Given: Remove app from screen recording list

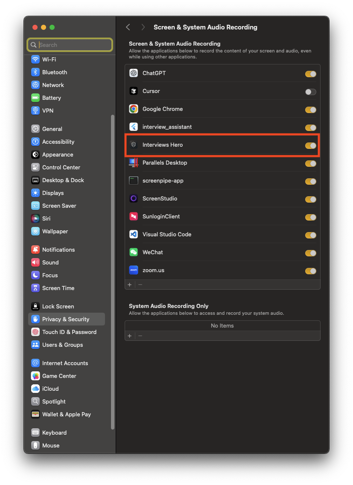Looking at the screenshot, I should (140, 285).
